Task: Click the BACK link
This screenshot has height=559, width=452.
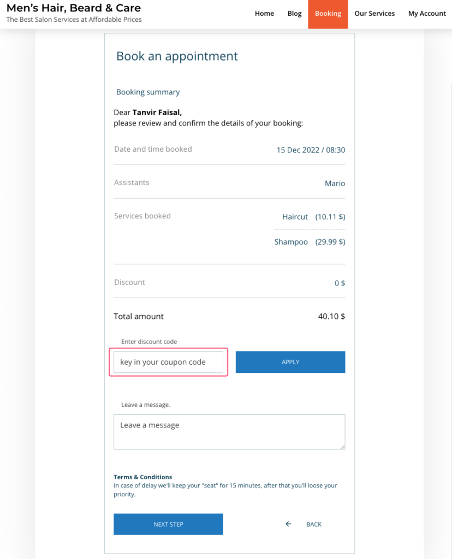Action: (x=314, y=524)
